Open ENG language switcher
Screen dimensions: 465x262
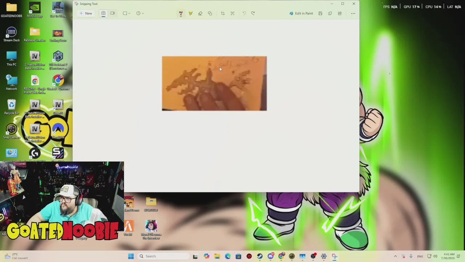[x=420, y=256]
